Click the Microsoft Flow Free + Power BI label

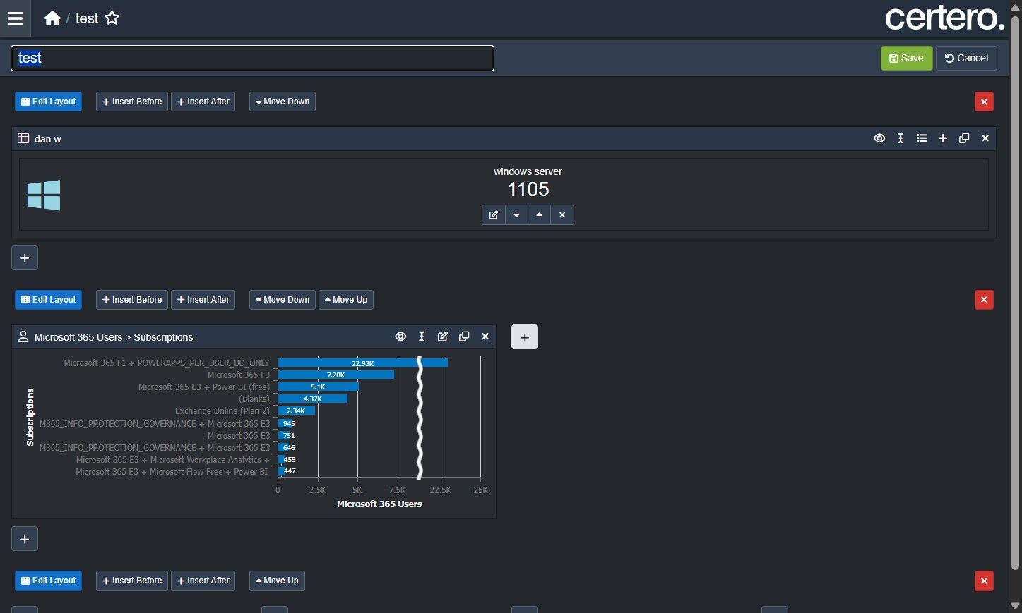tap(172, 472)
